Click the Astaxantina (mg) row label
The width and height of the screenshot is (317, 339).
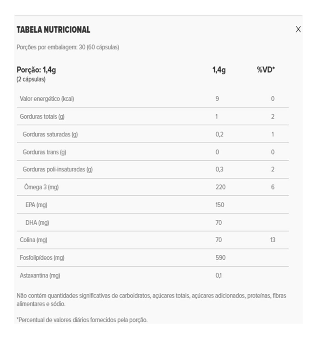click(40, 275)
